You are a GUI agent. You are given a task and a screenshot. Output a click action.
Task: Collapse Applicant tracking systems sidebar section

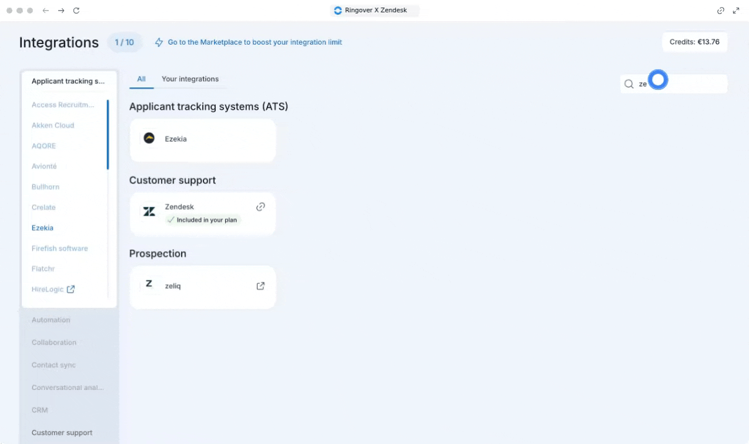point(69,82)
